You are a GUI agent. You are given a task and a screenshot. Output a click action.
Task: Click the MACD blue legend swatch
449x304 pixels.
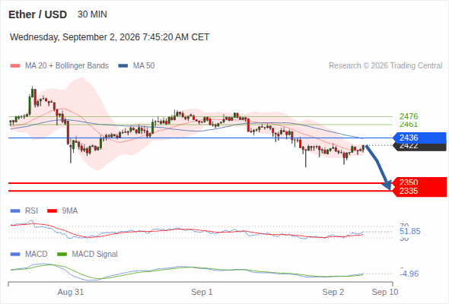click(x=15, y=255)
